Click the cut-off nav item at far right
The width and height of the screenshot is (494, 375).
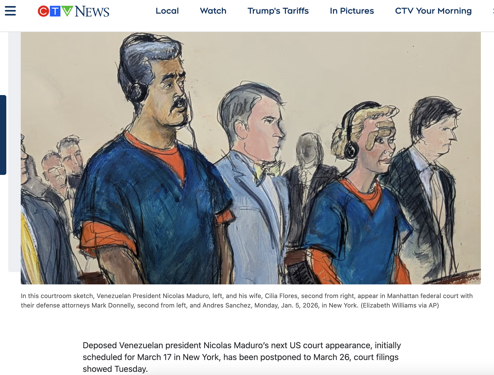tap(493, 11)
